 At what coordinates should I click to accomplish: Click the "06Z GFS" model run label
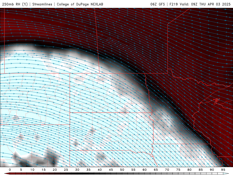[x=158, y=4]
